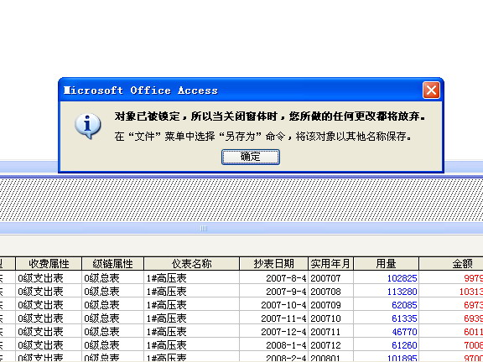The height and width of the screenshot is (362, 483).
Task: Select the cell with date 2007-8-4
Action: click(274, 278)
